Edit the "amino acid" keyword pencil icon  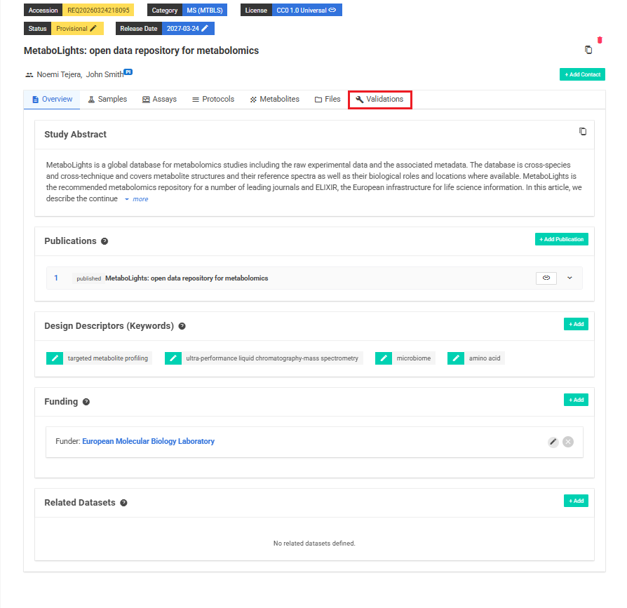tap(455, 358)
